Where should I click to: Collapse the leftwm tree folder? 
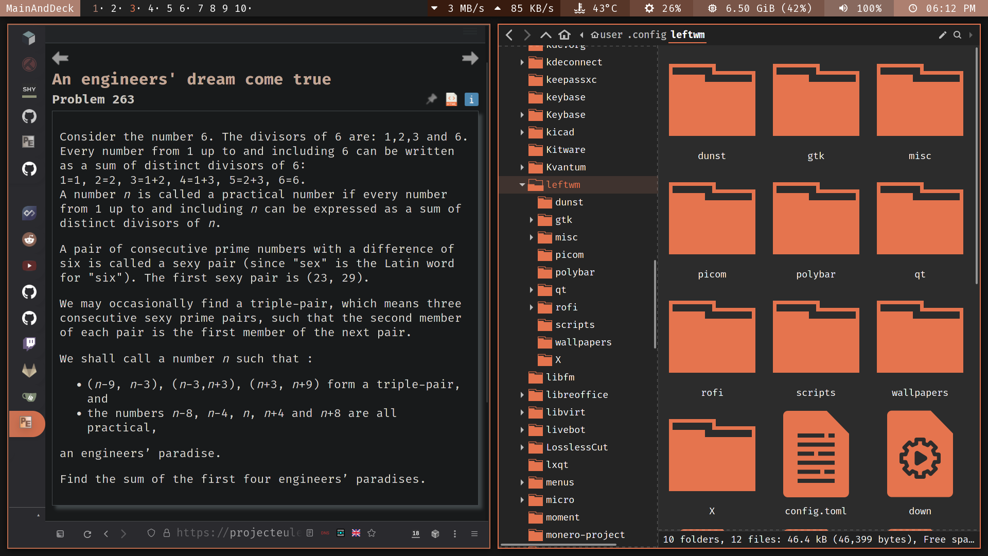[x=522, y=185]
